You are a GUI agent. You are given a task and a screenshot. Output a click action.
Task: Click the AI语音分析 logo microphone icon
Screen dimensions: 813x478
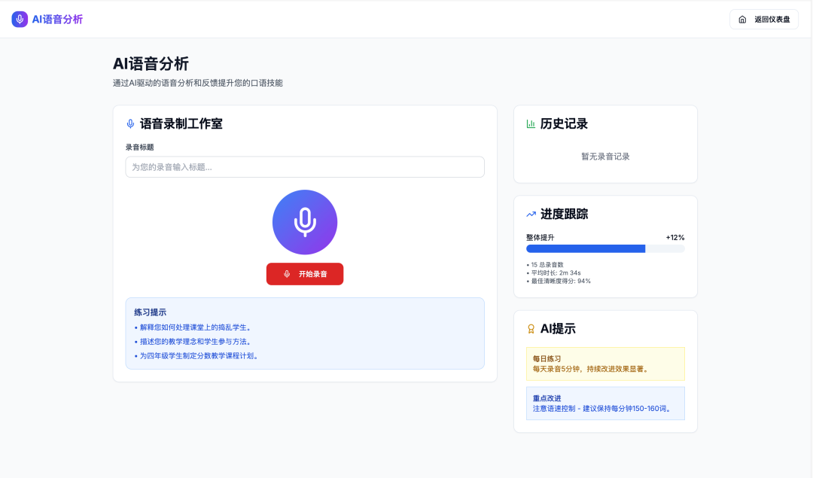(x=20, y=19)
